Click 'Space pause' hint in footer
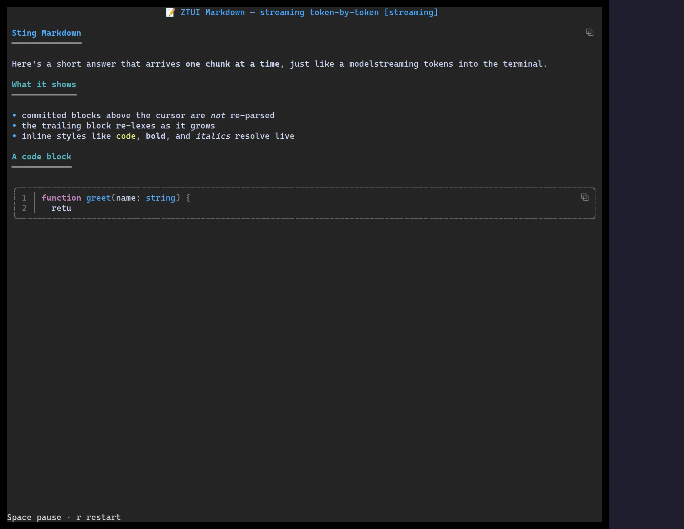Viewport: 684px width, 529px height. pos(34,517)
